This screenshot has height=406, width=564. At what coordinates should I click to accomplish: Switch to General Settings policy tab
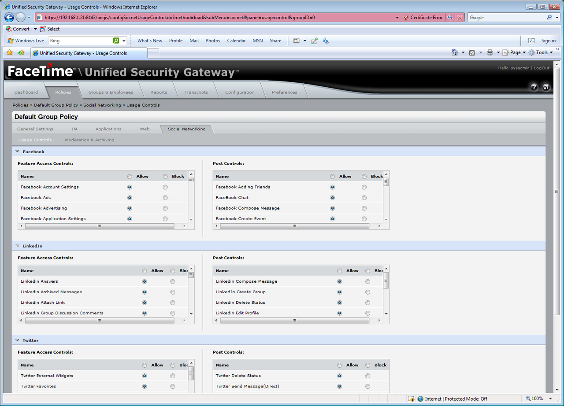(x=35, y=129)
